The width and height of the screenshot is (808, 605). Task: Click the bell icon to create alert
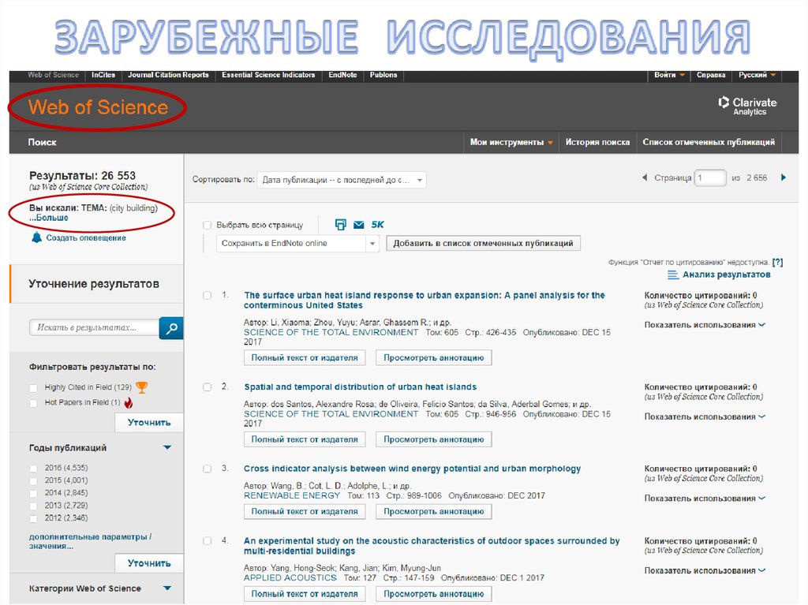(x=36, y=237)
